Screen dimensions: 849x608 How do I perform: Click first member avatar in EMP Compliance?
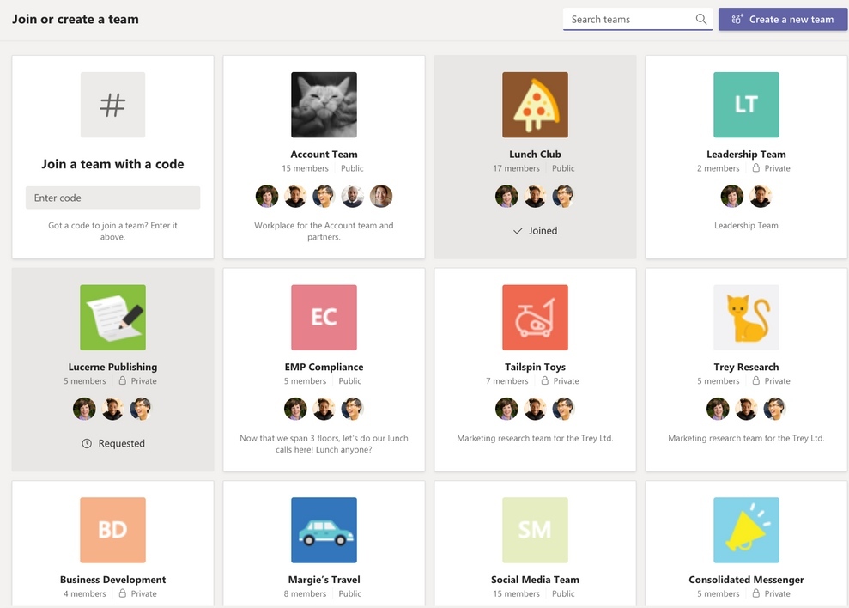295,409
